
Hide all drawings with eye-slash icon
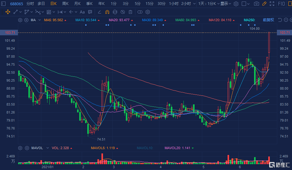(x=123, y=12)
